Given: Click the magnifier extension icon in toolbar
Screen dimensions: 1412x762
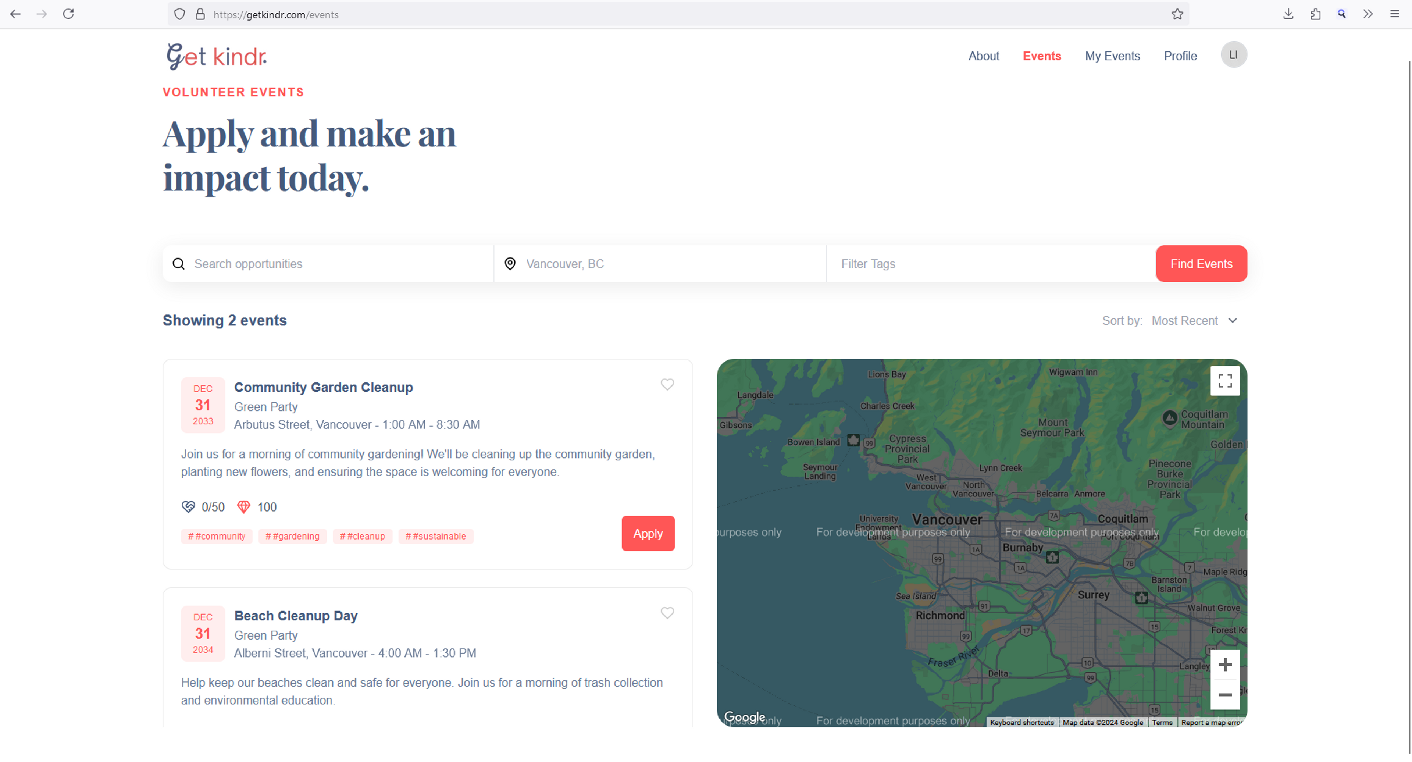Looking at the screenshot, I should pos(1341,14).
